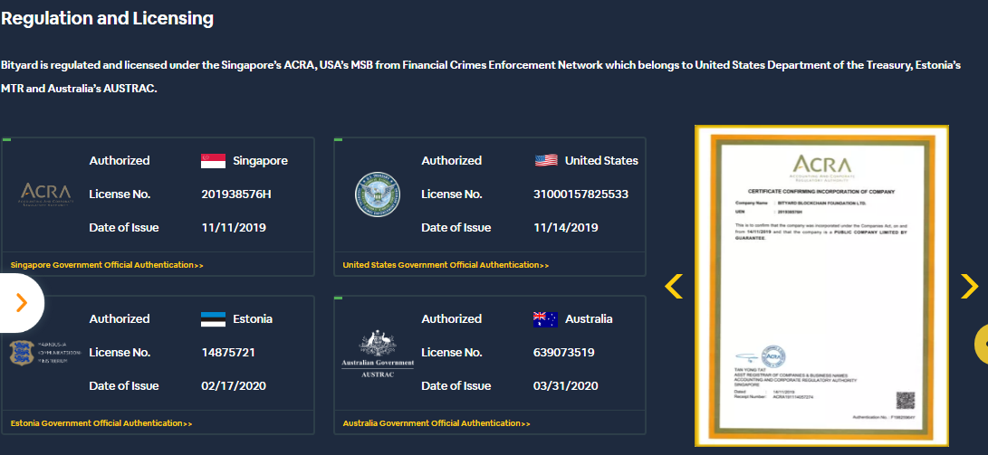The width and height of the screenshot is (988, 455).
Task: Open United States Government Official Authentication link
Action: [446, 265]
